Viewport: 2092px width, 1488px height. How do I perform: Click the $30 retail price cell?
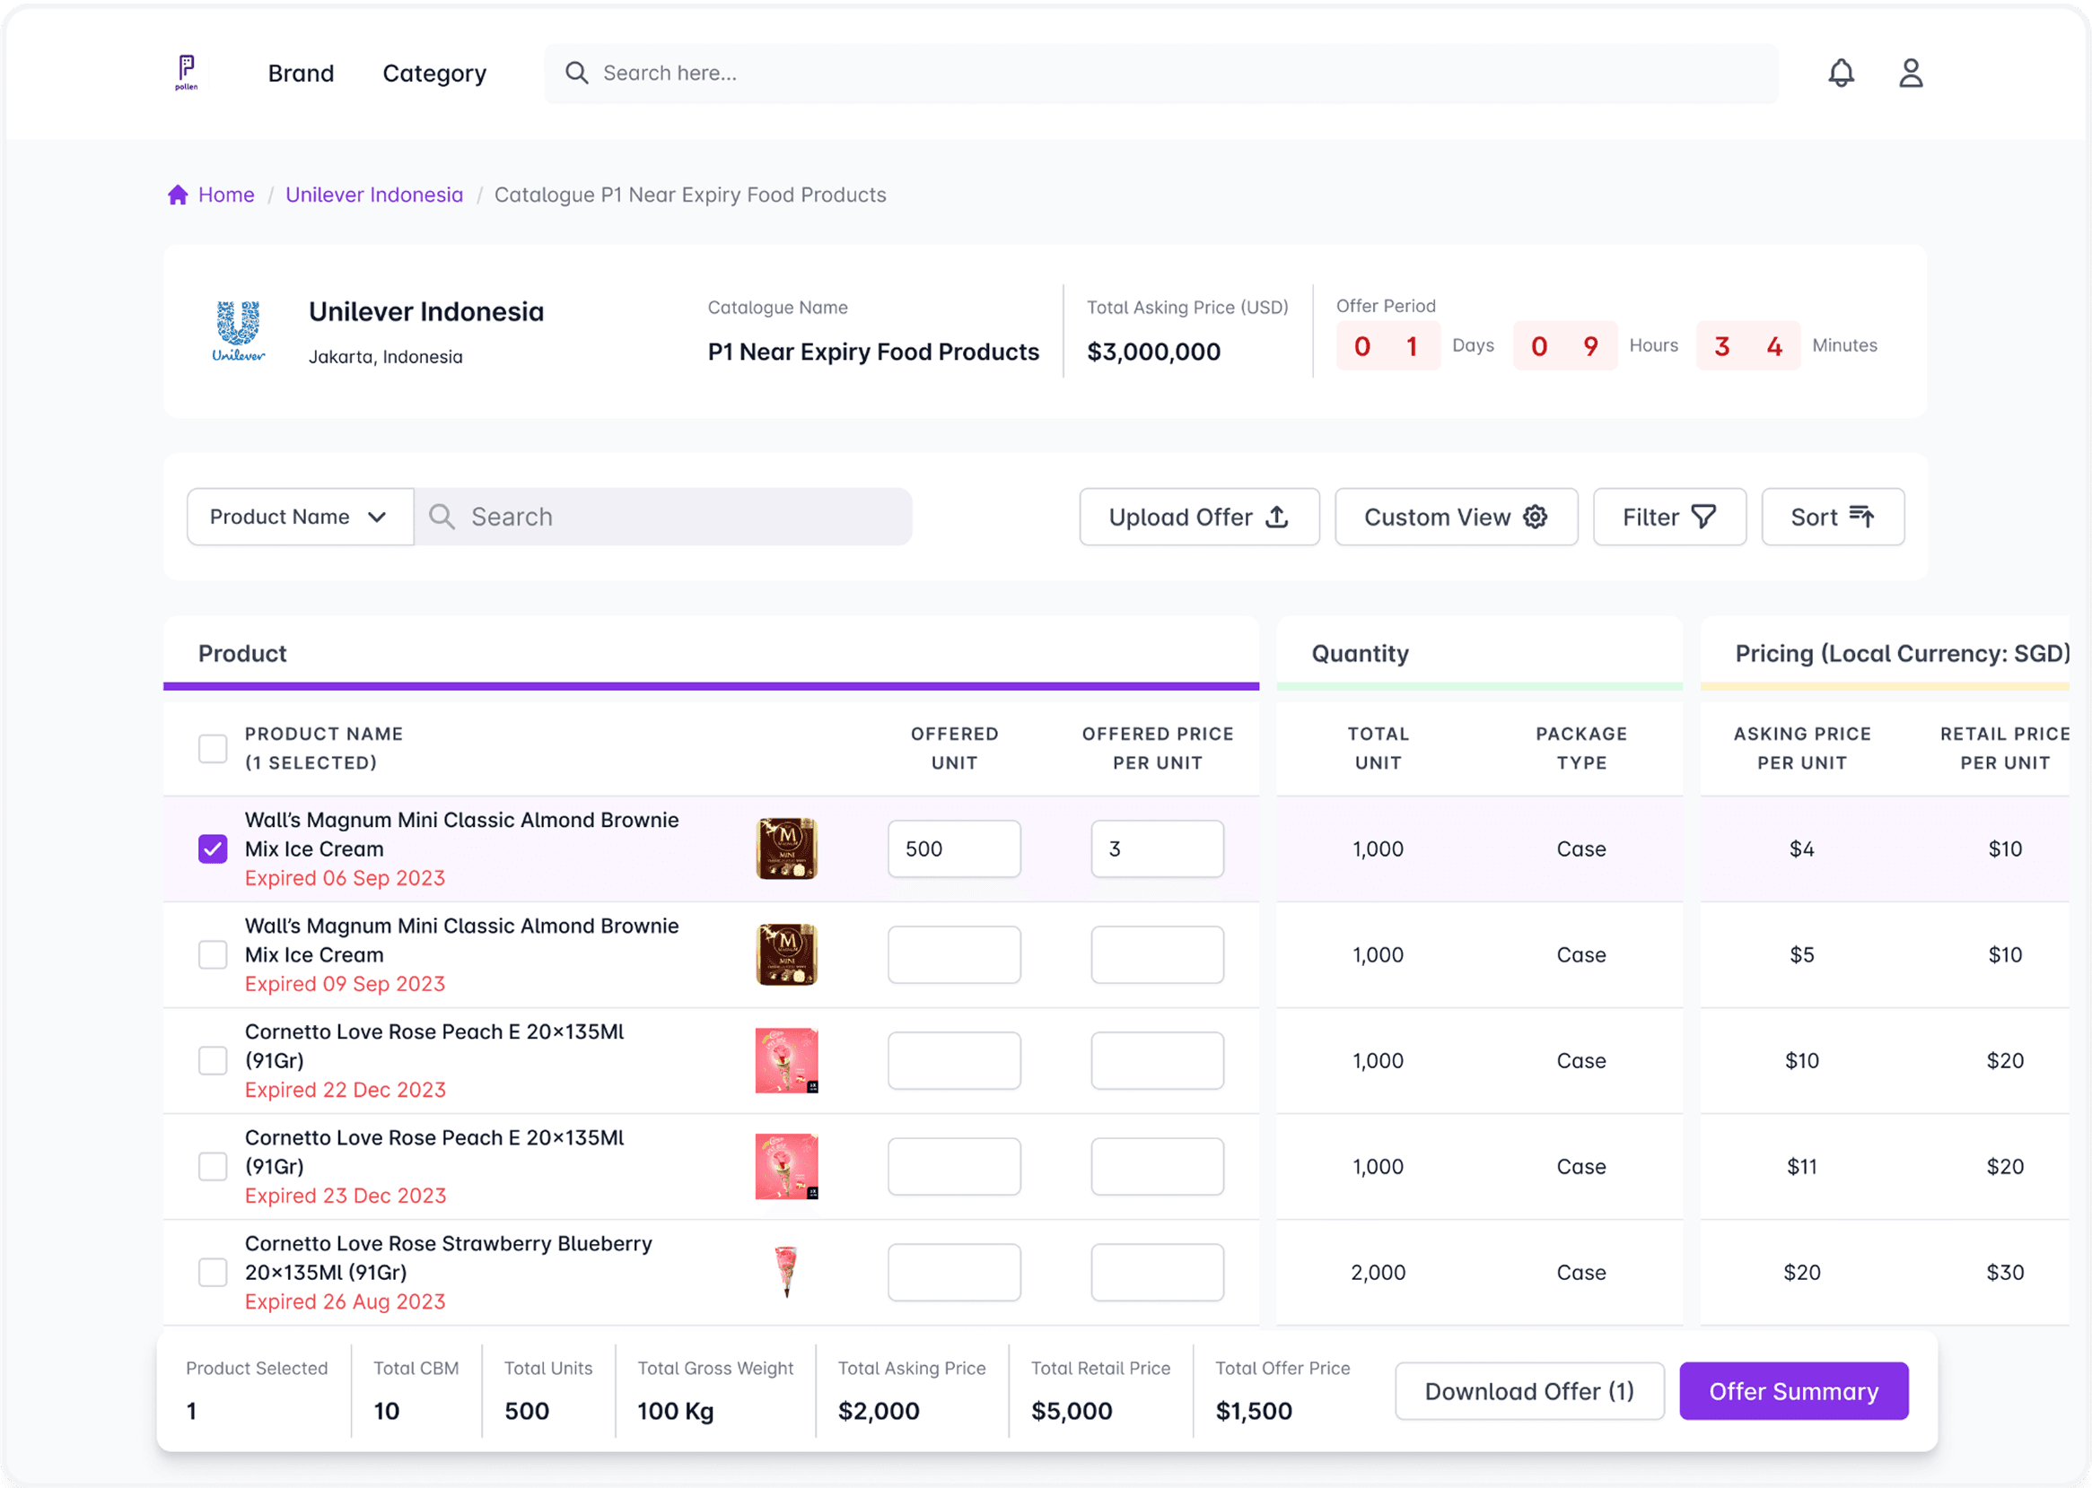[2005, 1273]
